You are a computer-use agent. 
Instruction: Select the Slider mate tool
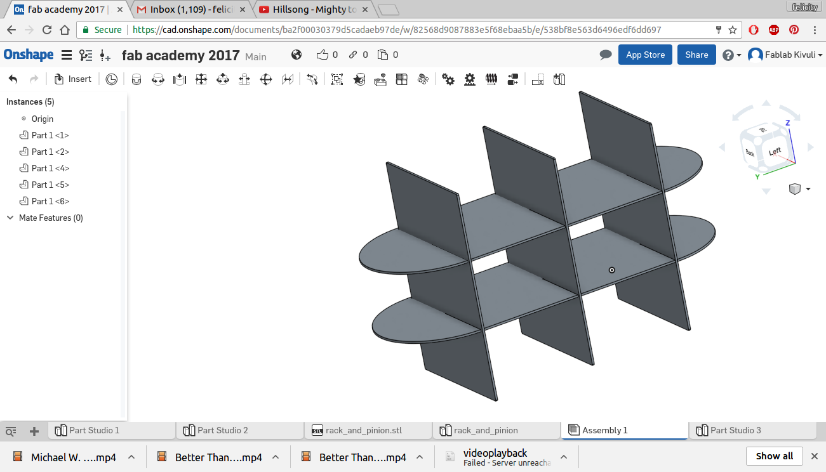click(180, 79)
